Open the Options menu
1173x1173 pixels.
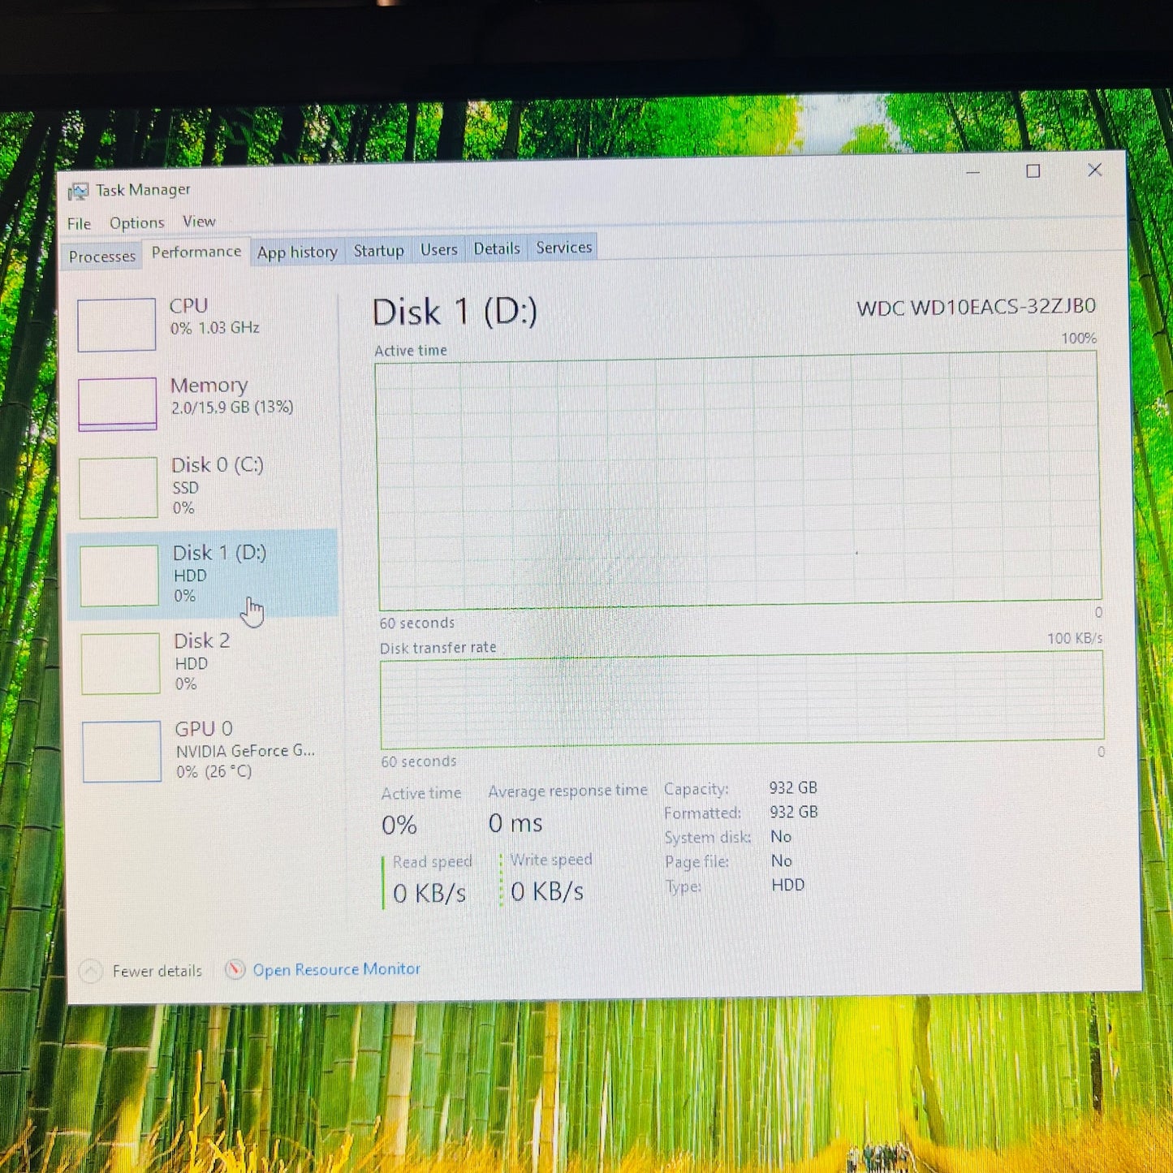coord(136,223)
